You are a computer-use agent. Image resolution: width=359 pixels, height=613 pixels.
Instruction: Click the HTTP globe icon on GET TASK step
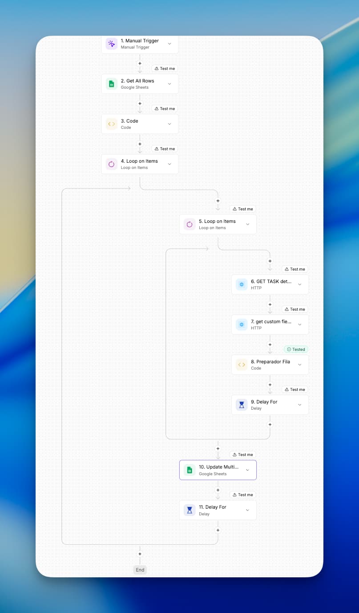click(x=242, y=284)
